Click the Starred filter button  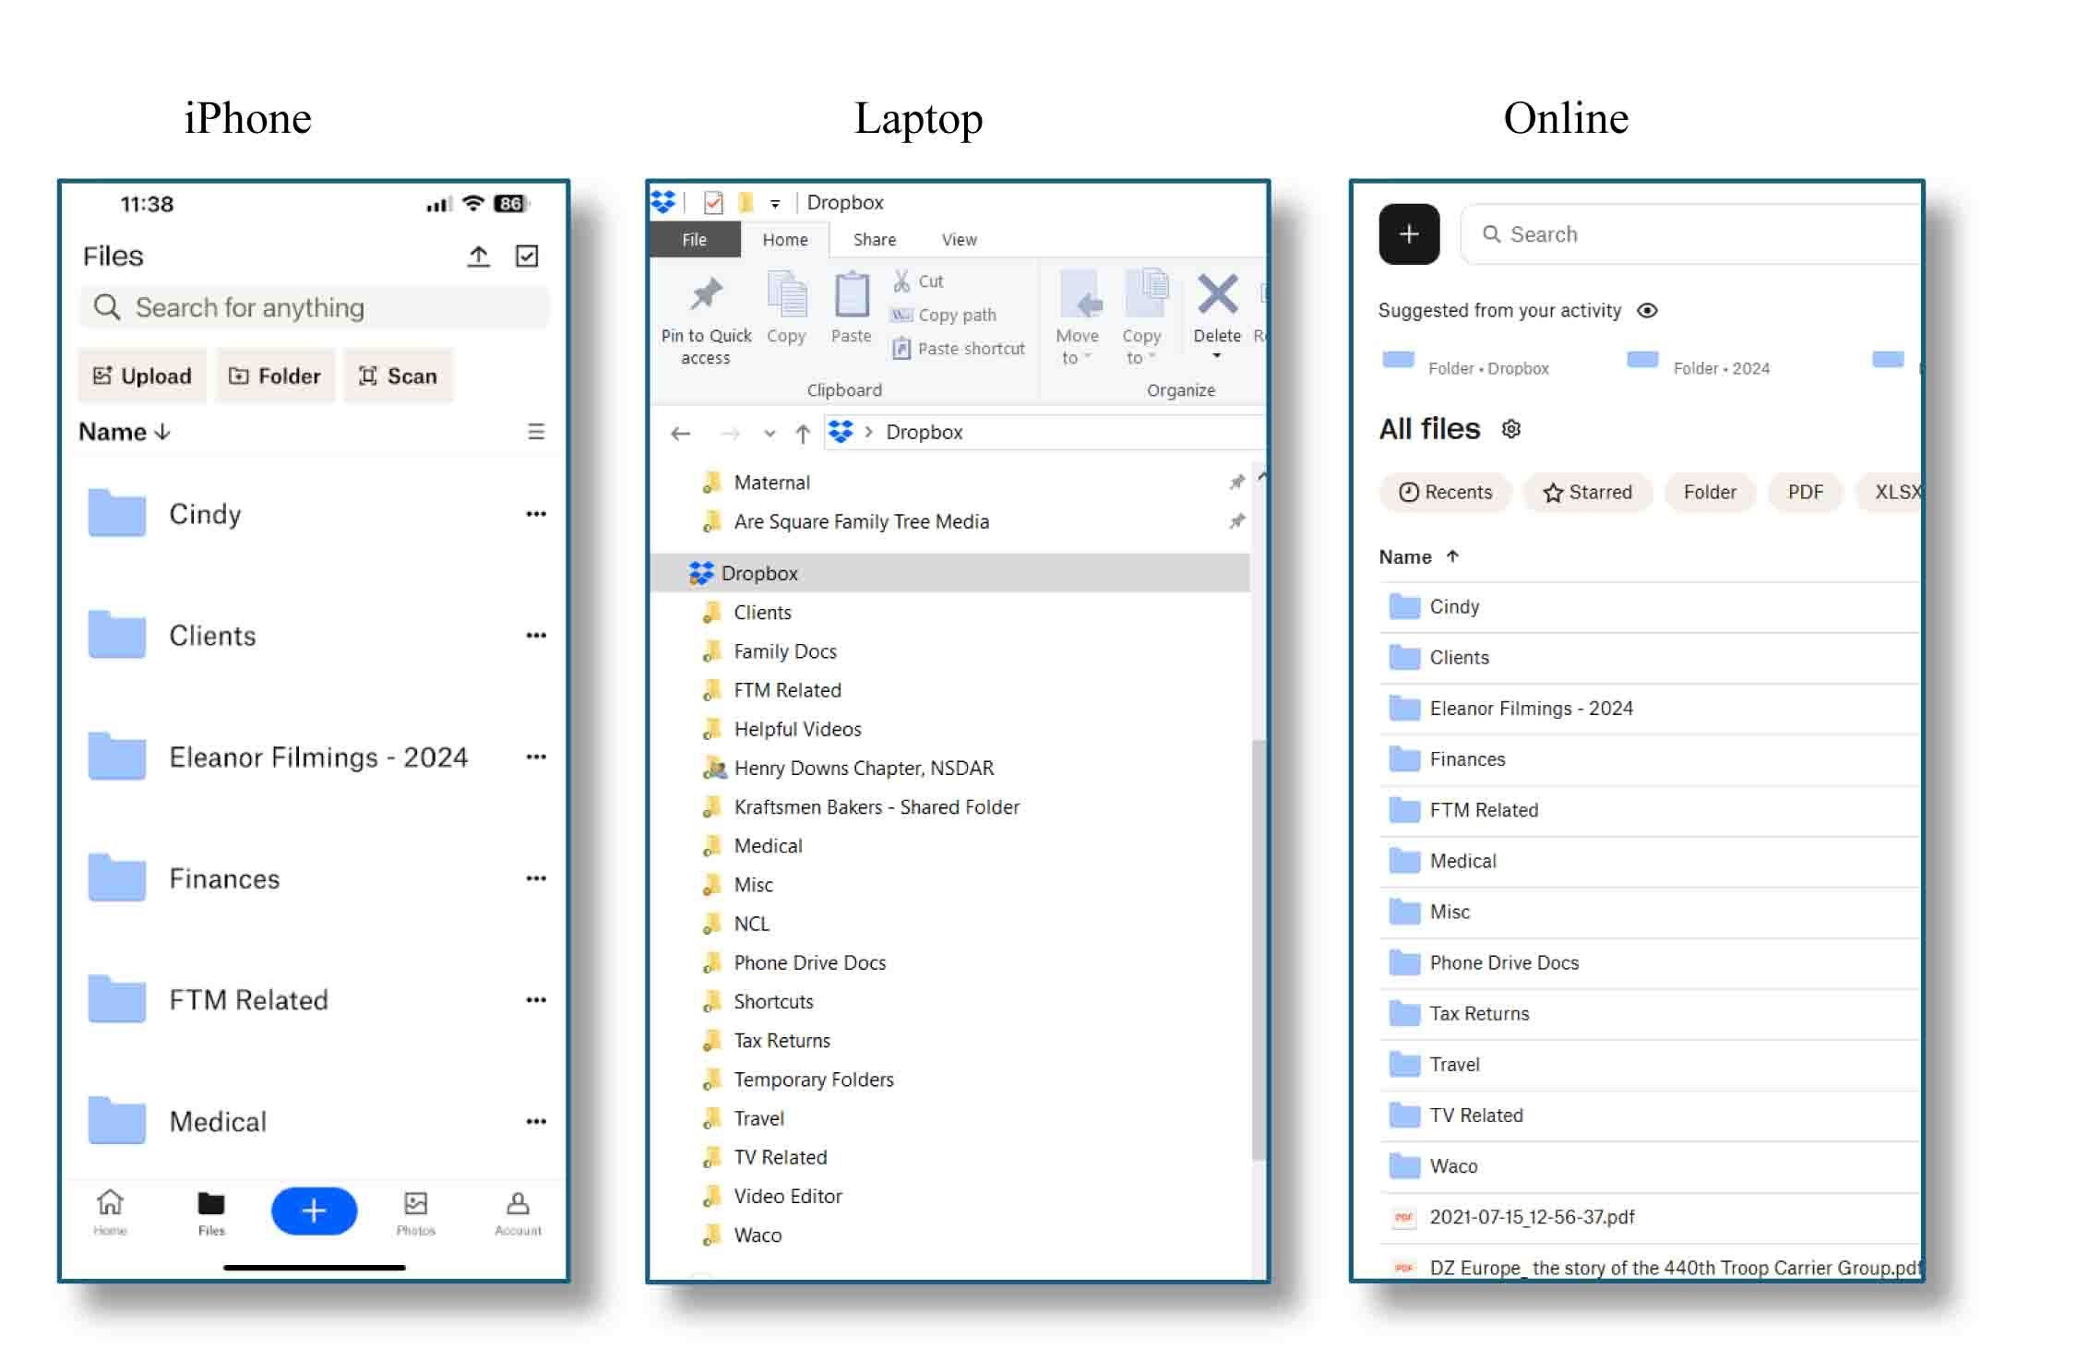pos(1587,493)
